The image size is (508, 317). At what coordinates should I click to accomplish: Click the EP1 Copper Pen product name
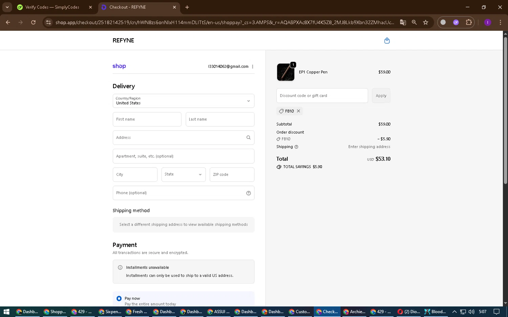313,72
